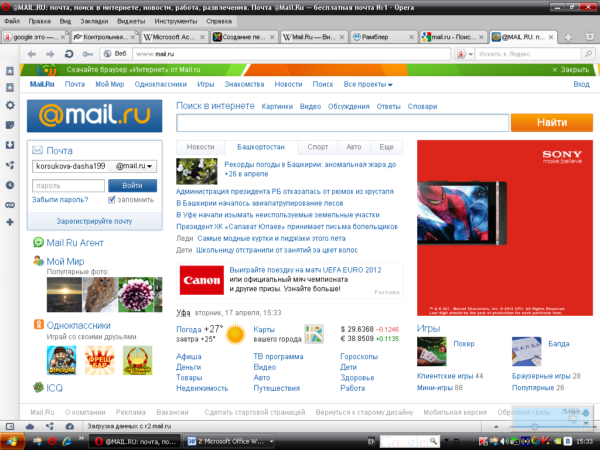Switch to the Рамблер tab
The width and height of the screenshot is (600, 450).
coord(383,37)
